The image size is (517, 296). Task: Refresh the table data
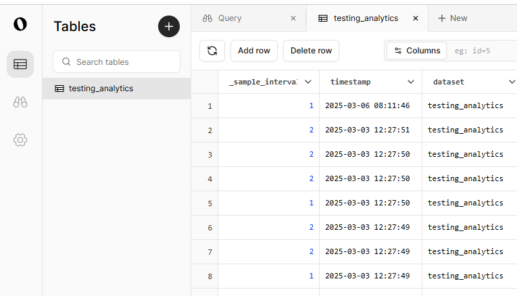[212, 51]
